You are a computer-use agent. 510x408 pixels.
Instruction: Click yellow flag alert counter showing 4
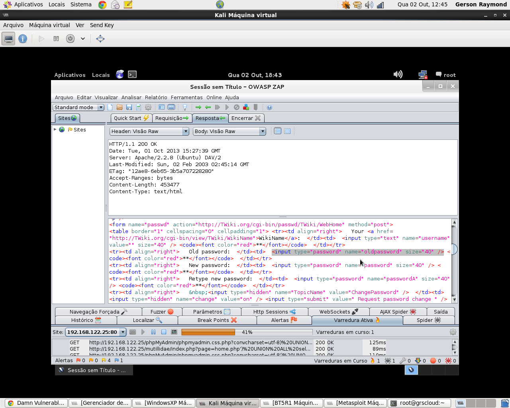[x=106, y=360]
